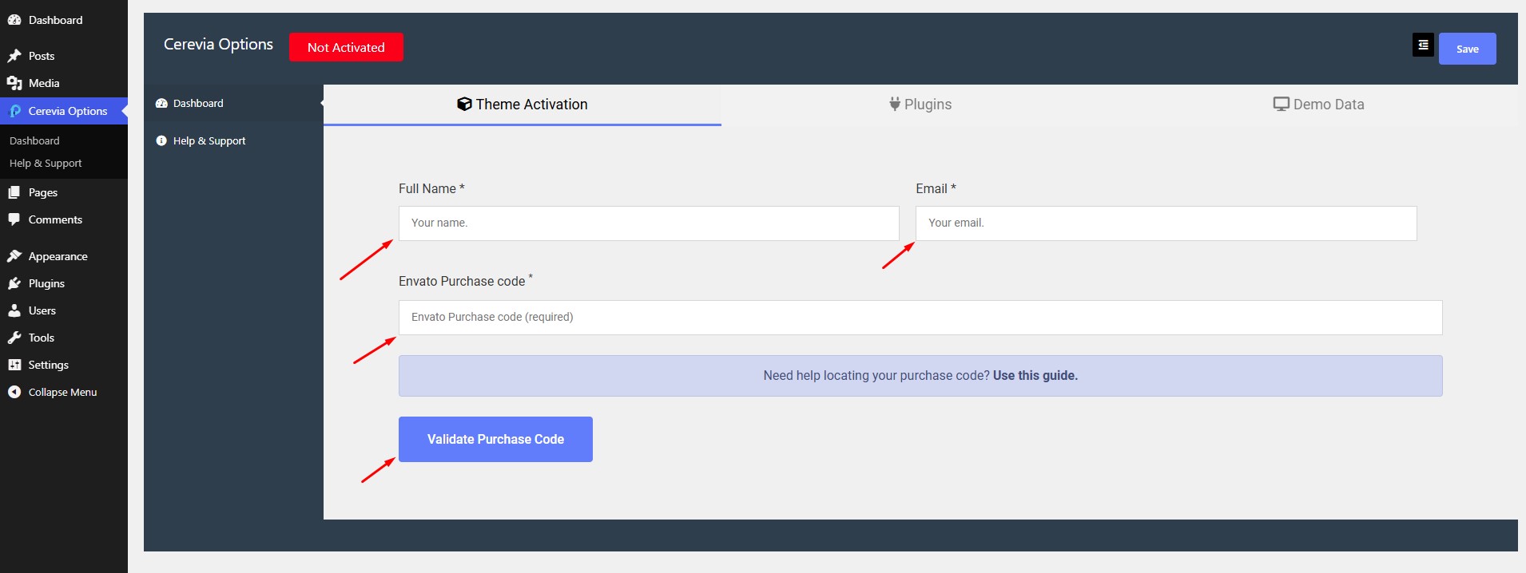Click the Plugins plug icon in sidebar
The width and height of the screenshot is (1526, 573).
click(x=14, y=283)
